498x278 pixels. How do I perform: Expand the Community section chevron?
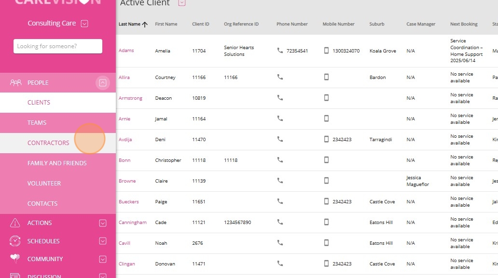(103, 259)
